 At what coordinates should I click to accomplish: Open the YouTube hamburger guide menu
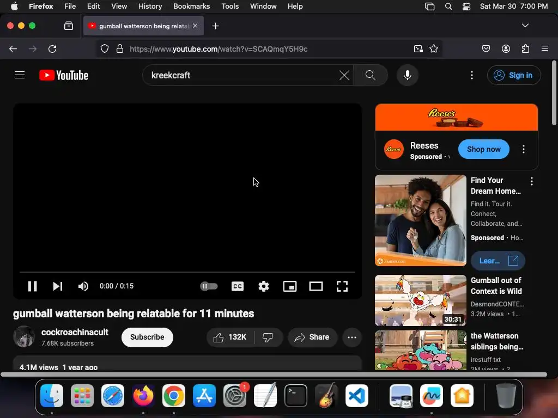[20, 75]
